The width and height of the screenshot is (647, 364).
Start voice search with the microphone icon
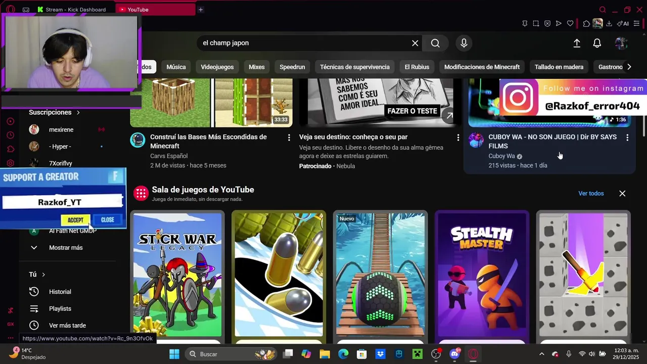coord(464,43)
